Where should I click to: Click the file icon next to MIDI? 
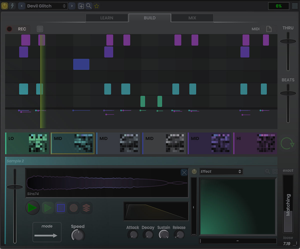269,29
